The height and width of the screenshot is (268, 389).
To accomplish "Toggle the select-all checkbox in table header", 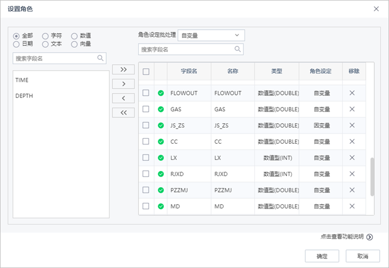I will tap(146, 72).
